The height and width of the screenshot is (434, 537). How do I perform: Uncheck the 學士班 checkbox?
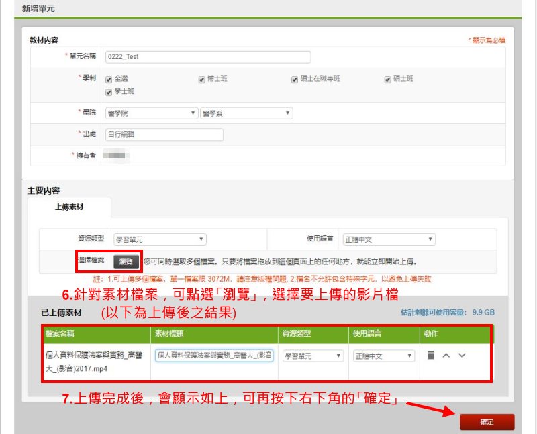coord(109,92)
